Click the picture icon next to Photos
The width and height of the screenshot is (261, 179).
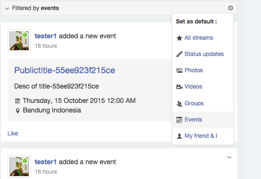pos(179,70)
